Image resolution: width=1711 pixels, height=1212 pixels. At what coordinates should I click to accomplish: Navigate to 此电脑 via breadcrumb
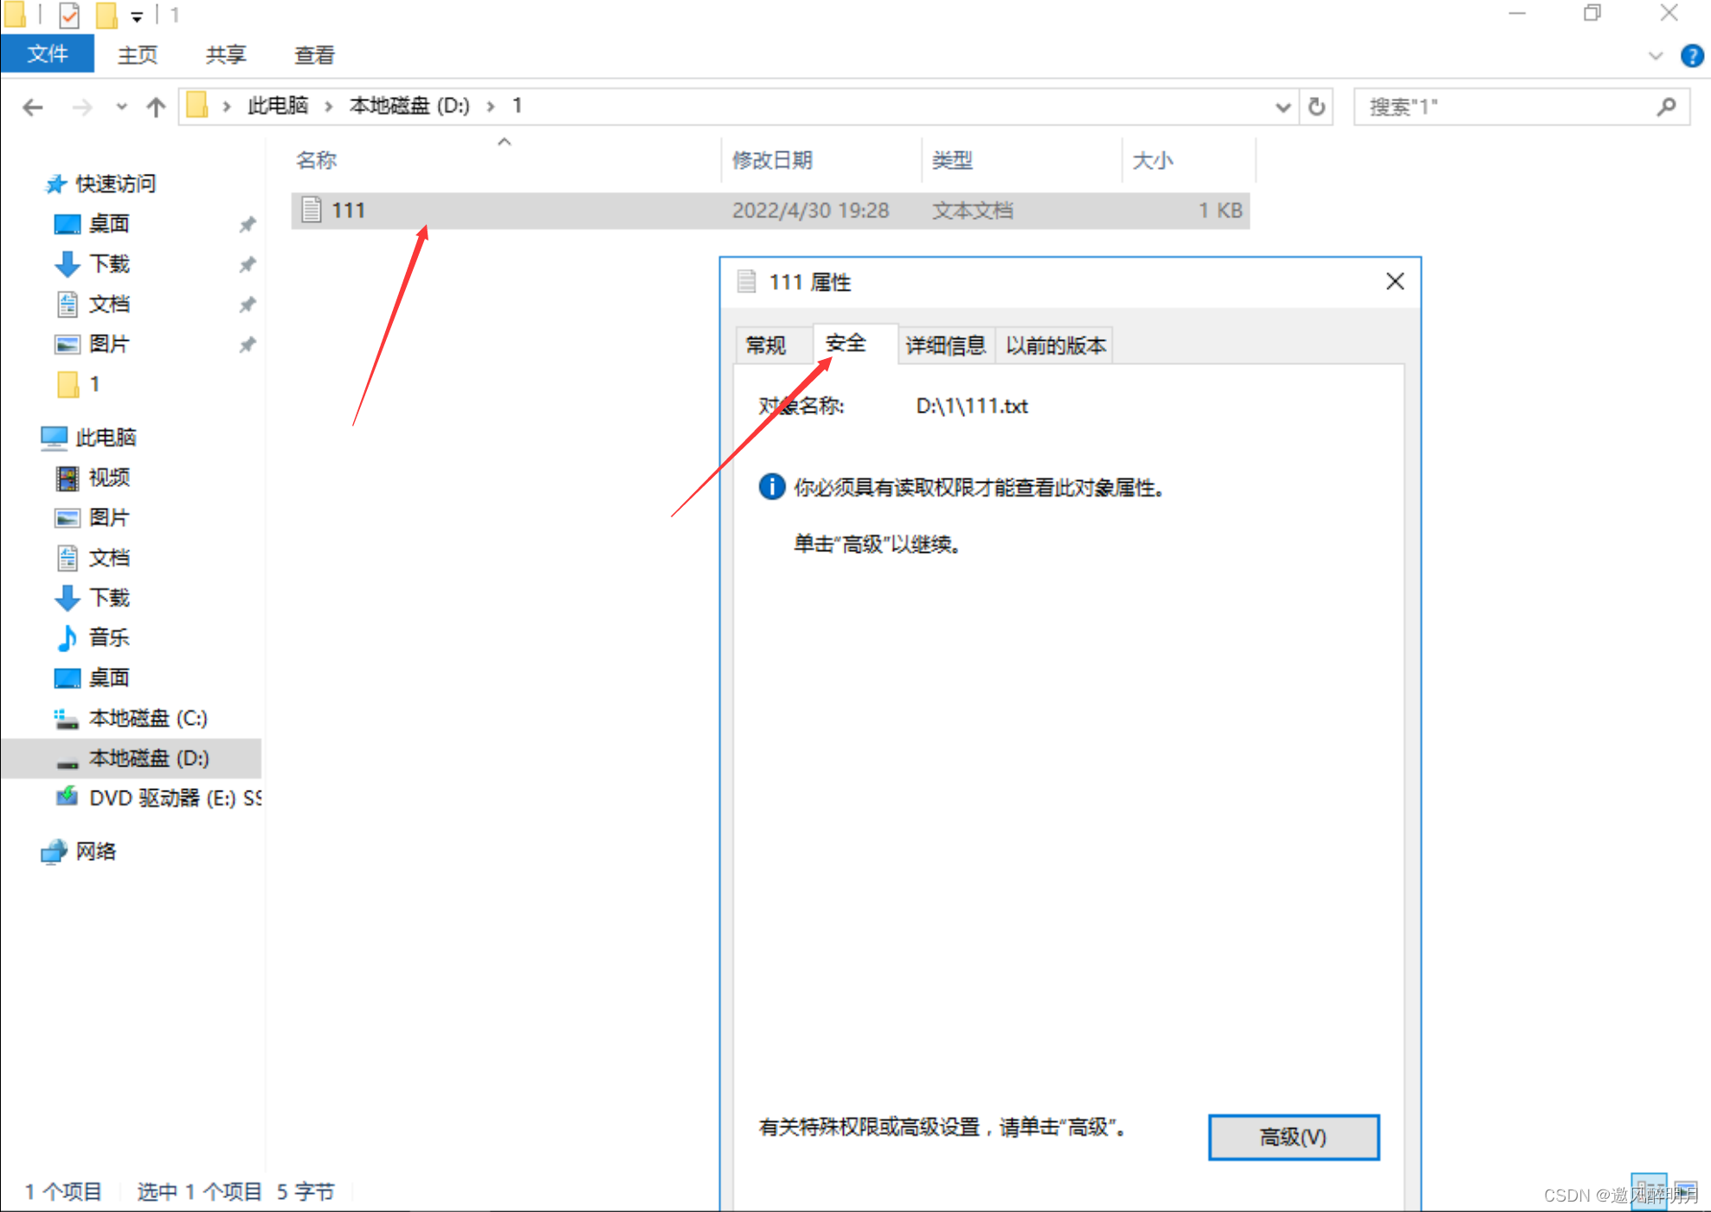[277, 106]
